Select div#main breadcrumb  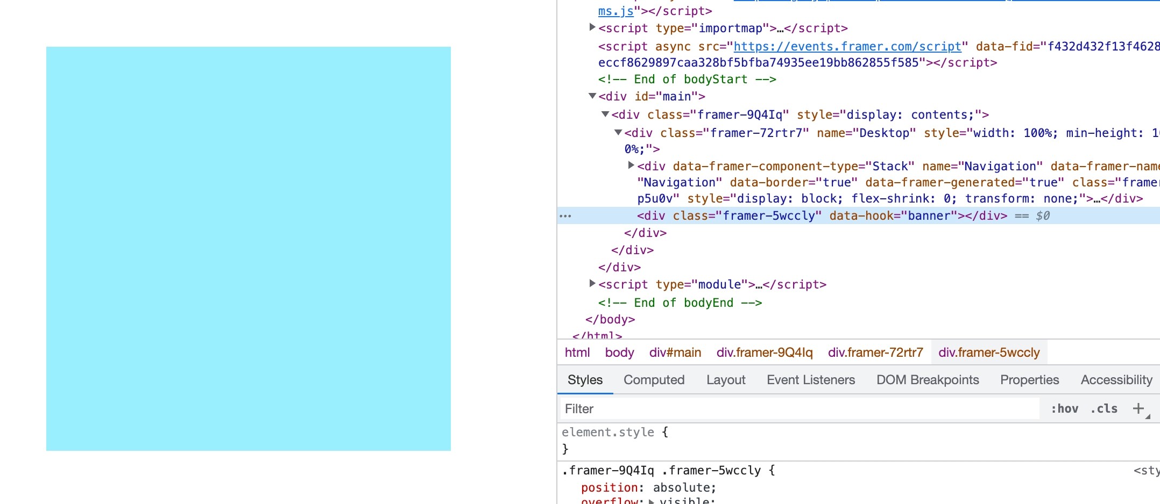(675, 352)
